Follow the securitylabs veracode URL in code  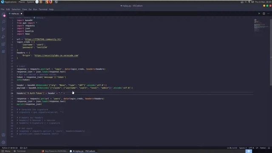click(x=56, y=55)
